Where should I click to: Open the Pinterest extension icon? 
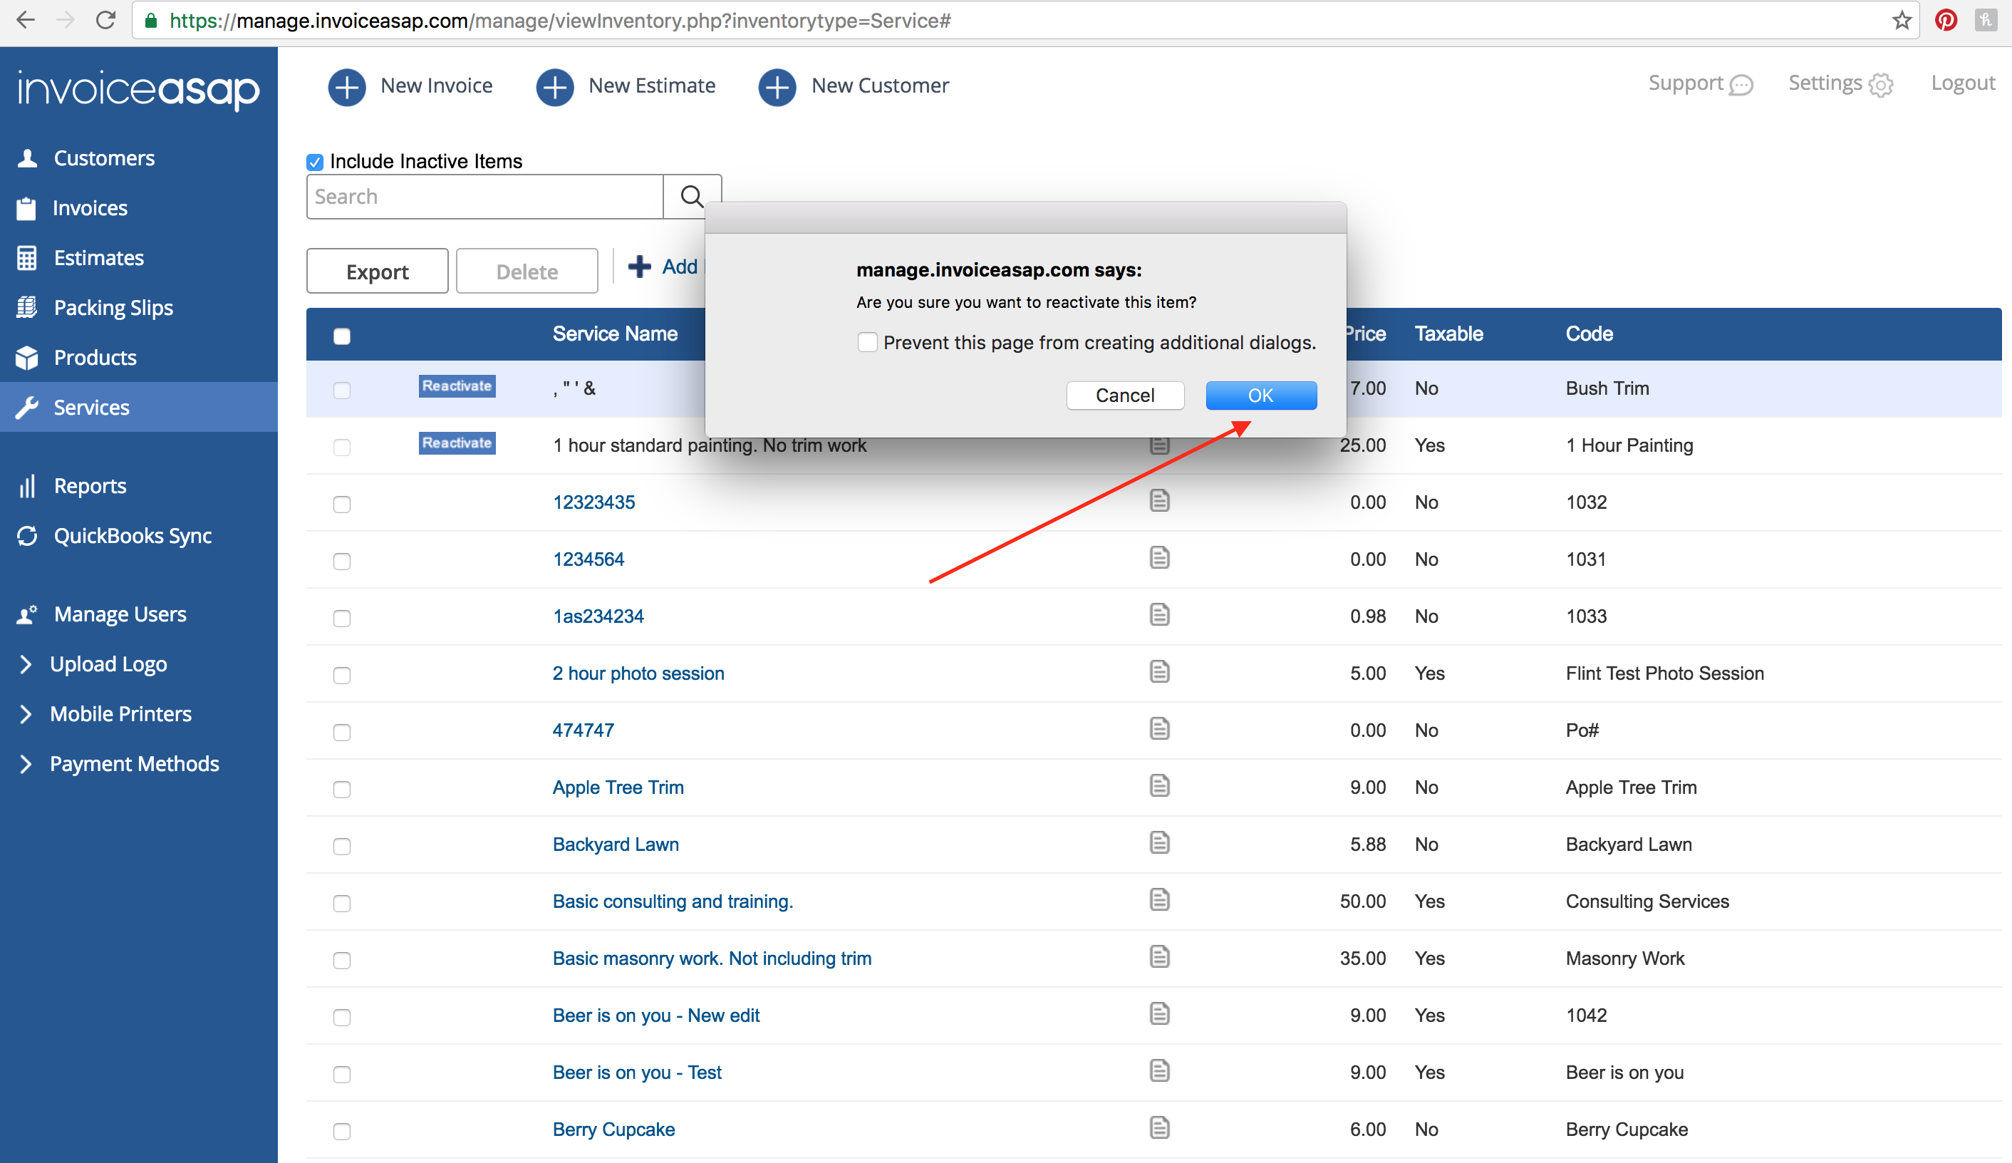tap(1946, 20)
